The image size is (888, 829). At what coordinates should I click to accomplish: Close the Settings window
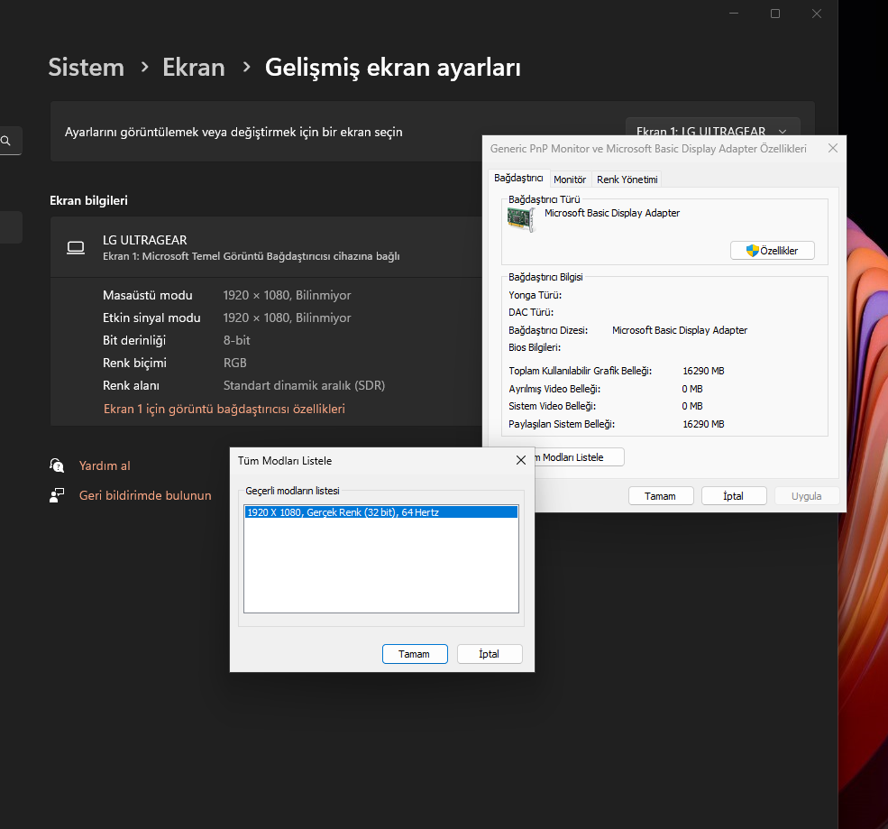(817, 13)
